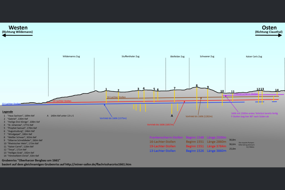Click the blue 13-Lachter-Stollen label at left edge
The height and width of the screenshot is (190, 285).
11,104
